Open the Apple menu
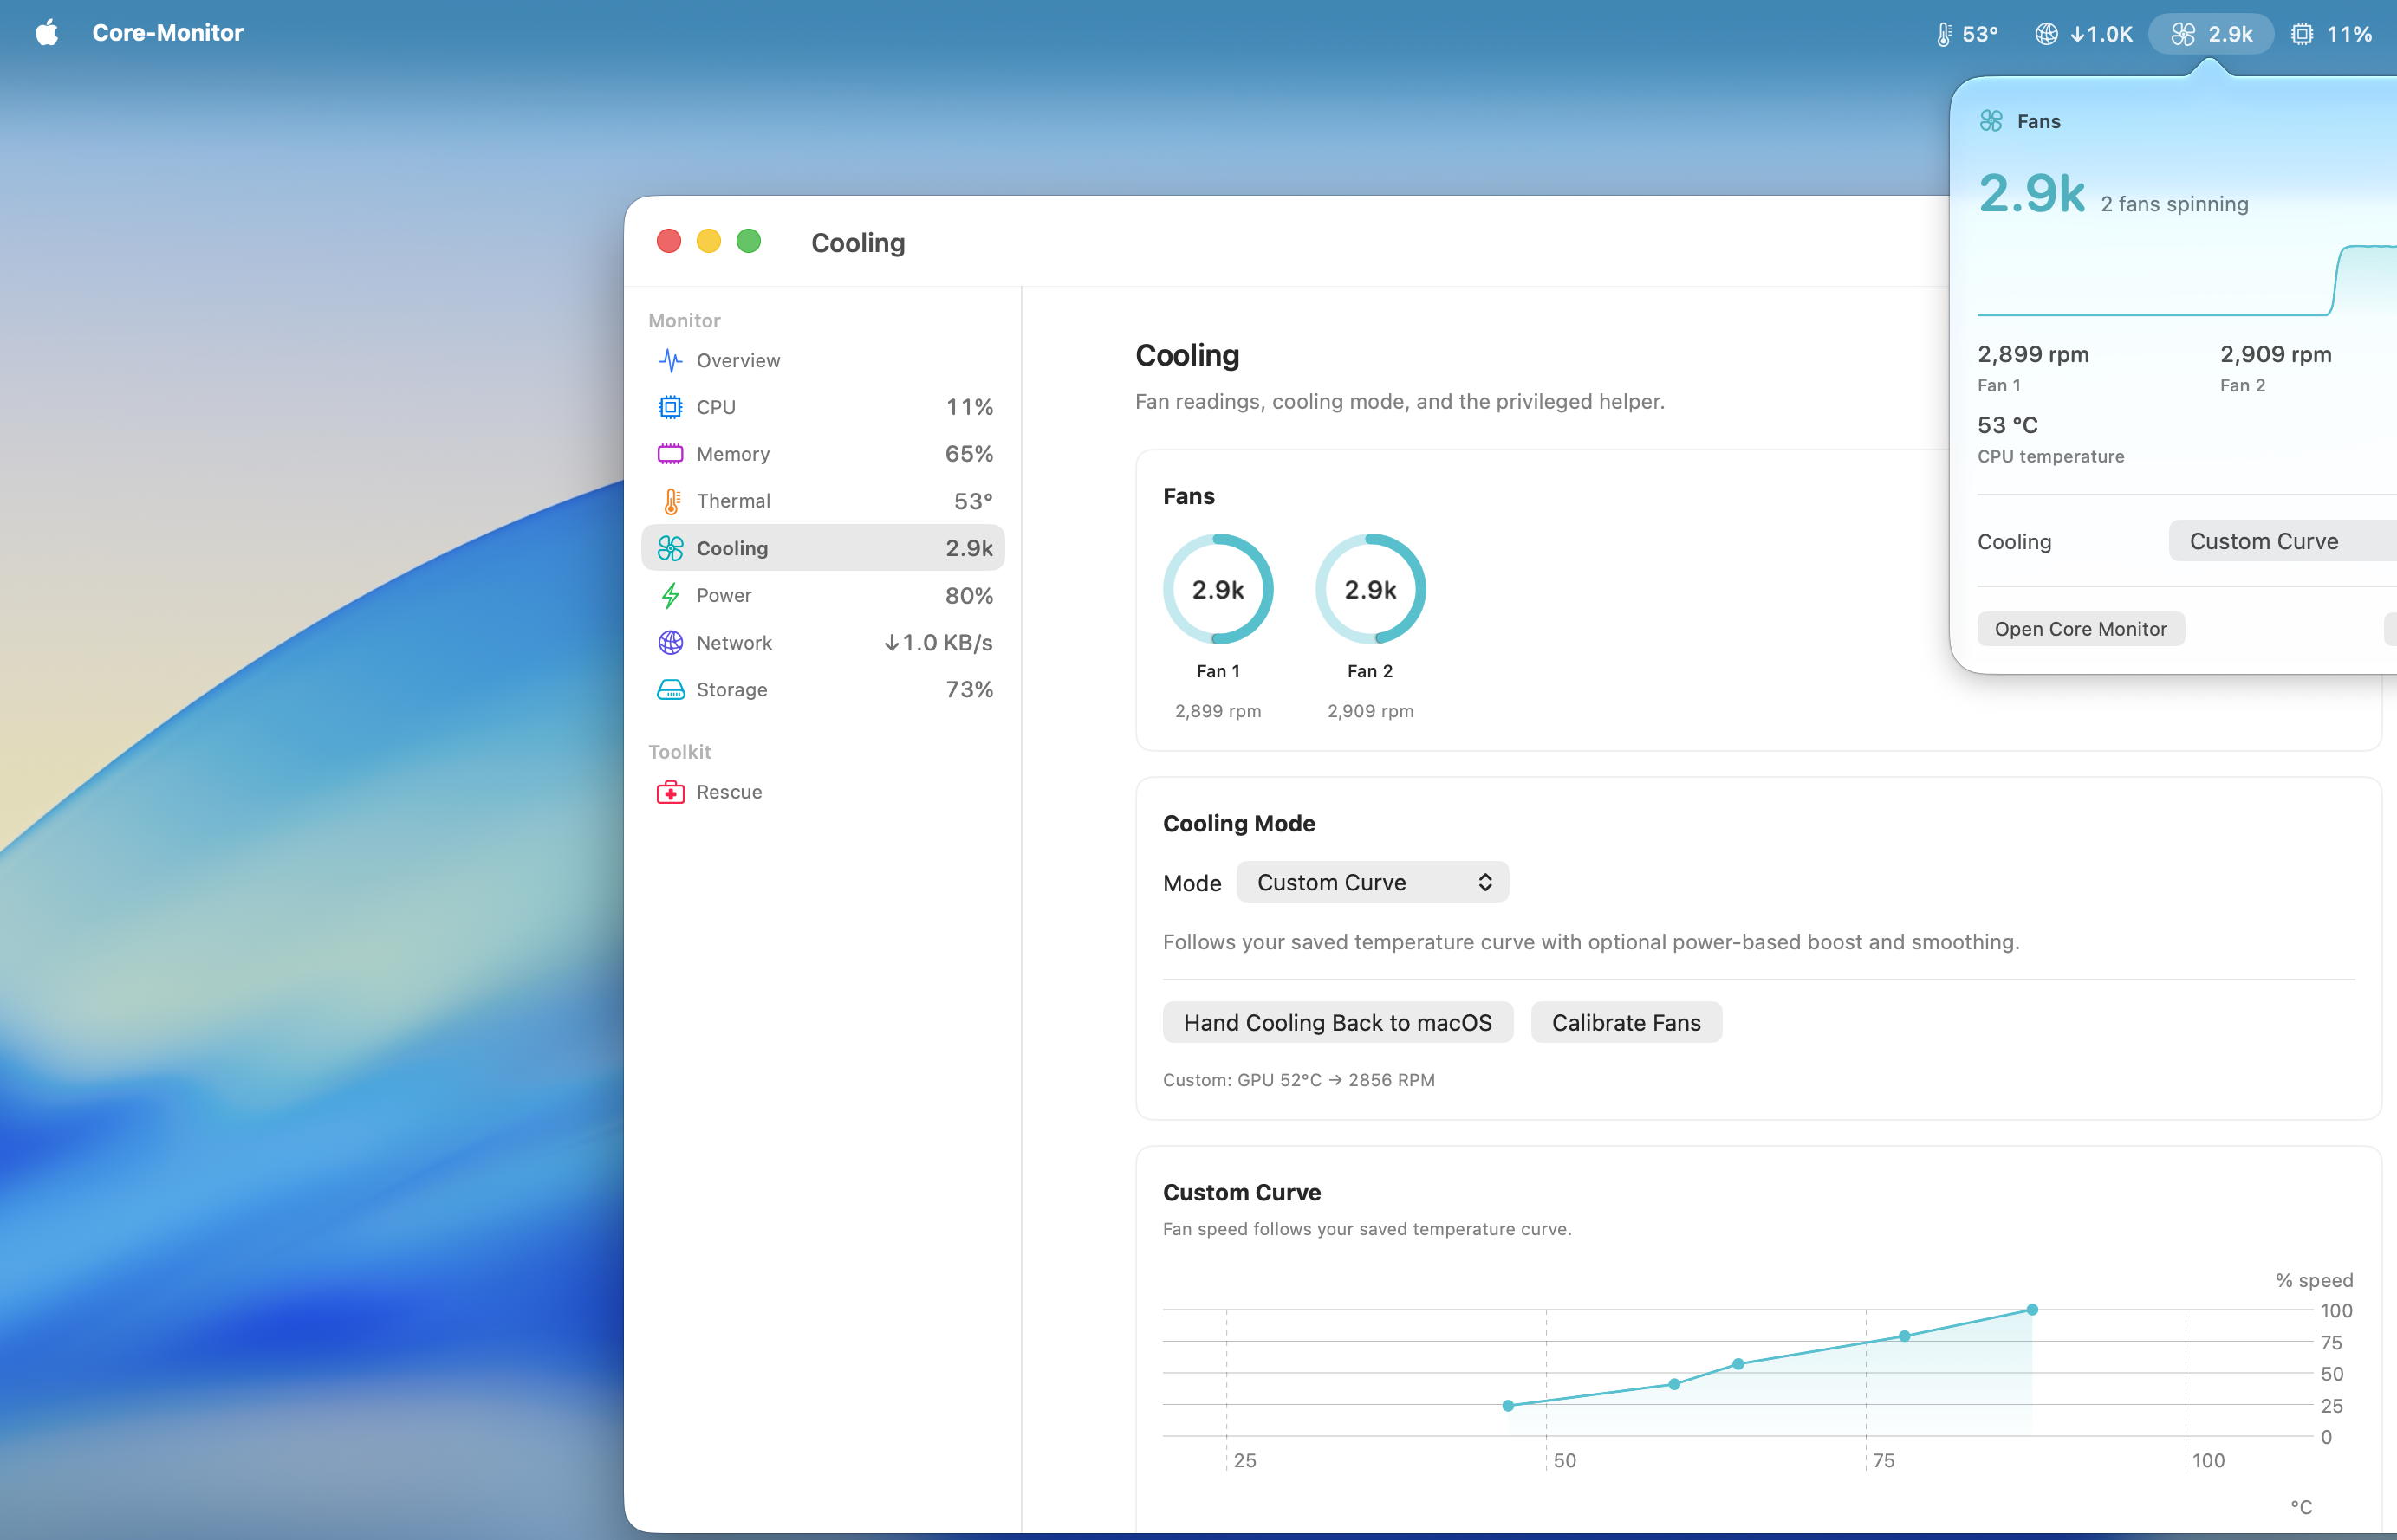2397x1540 pixels. pyautogui.click(x=47, y=33)
